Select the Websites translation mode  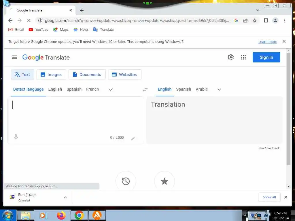124,75
